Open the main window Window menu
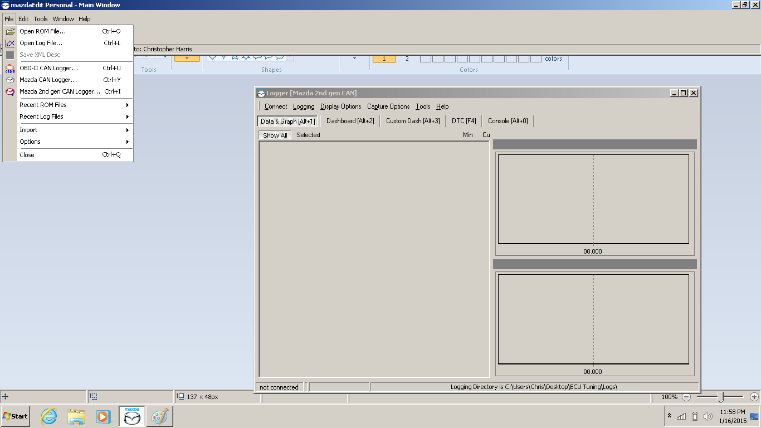The height and width of the screenshot is (428, 761). coord(64,19)
